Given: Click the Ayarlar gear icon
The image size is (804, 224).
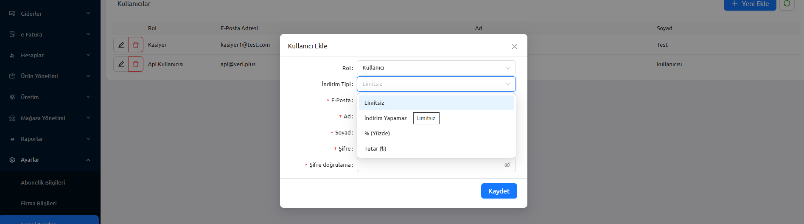Looking at the screenshot, I should point(12,160).
